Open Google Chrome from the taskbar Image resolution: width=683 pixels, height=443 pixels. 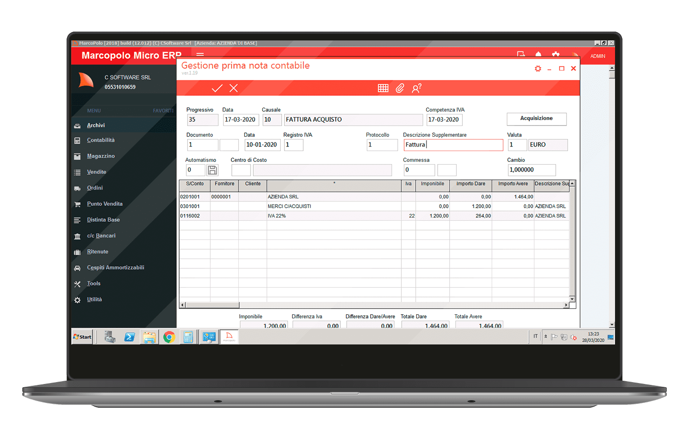click(169, 337)
